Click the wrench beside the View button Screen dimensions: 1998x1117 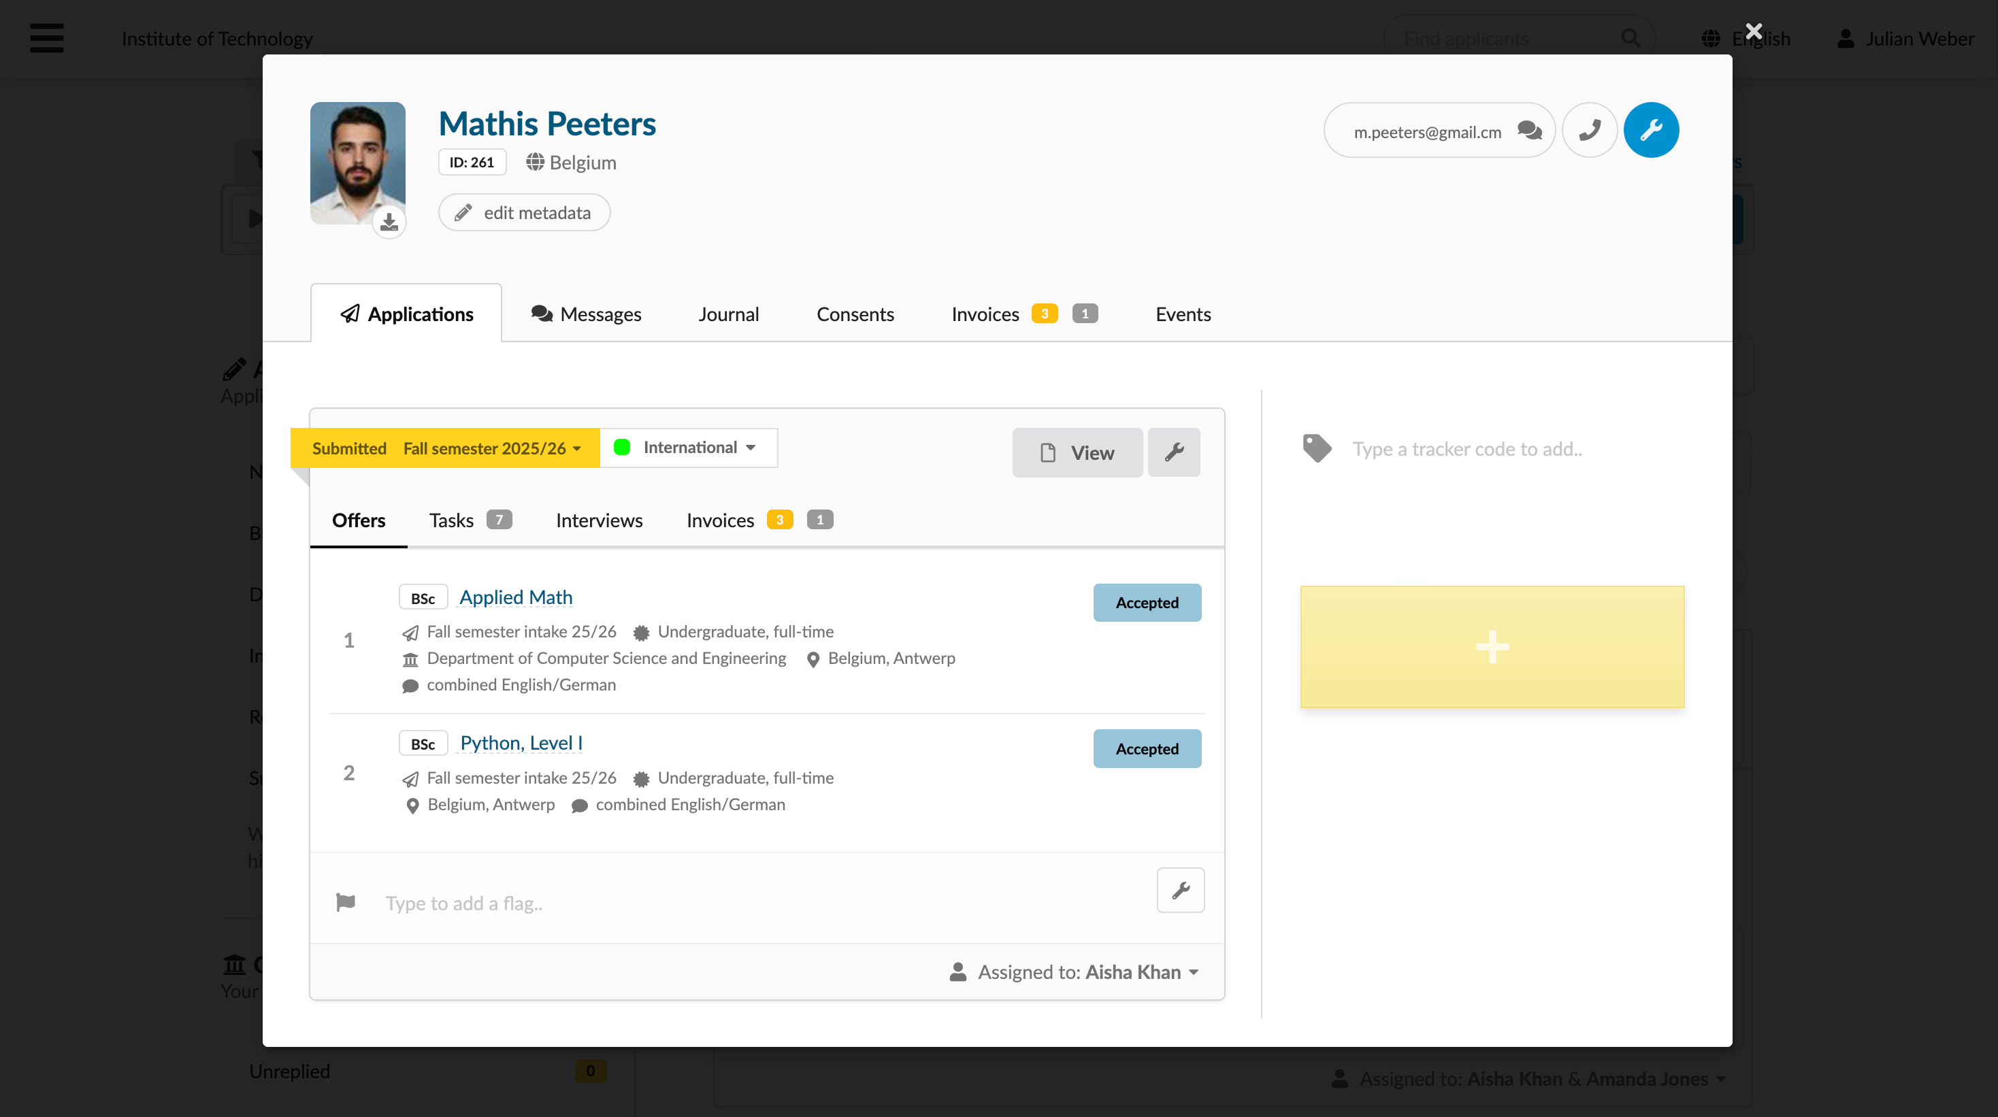pyautogui.click(x=1173, y=452)
